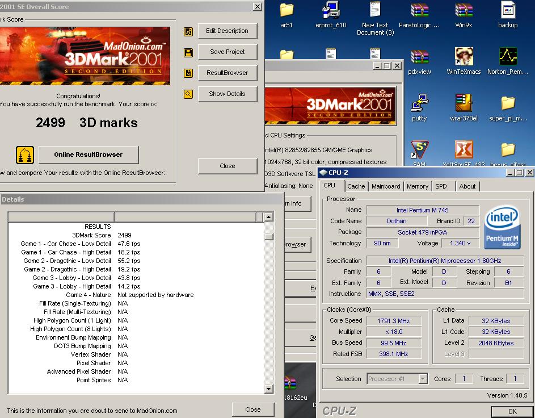Click the Core Speed value field

coord(394,321)
